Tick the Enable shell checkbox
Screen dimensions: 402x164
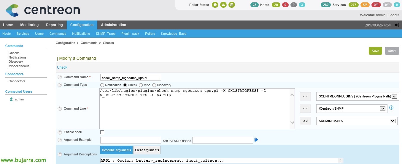coord(102,132)
